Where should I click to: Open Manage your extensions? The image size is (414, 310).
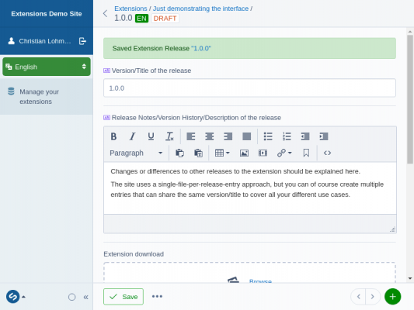pos(47,96)
